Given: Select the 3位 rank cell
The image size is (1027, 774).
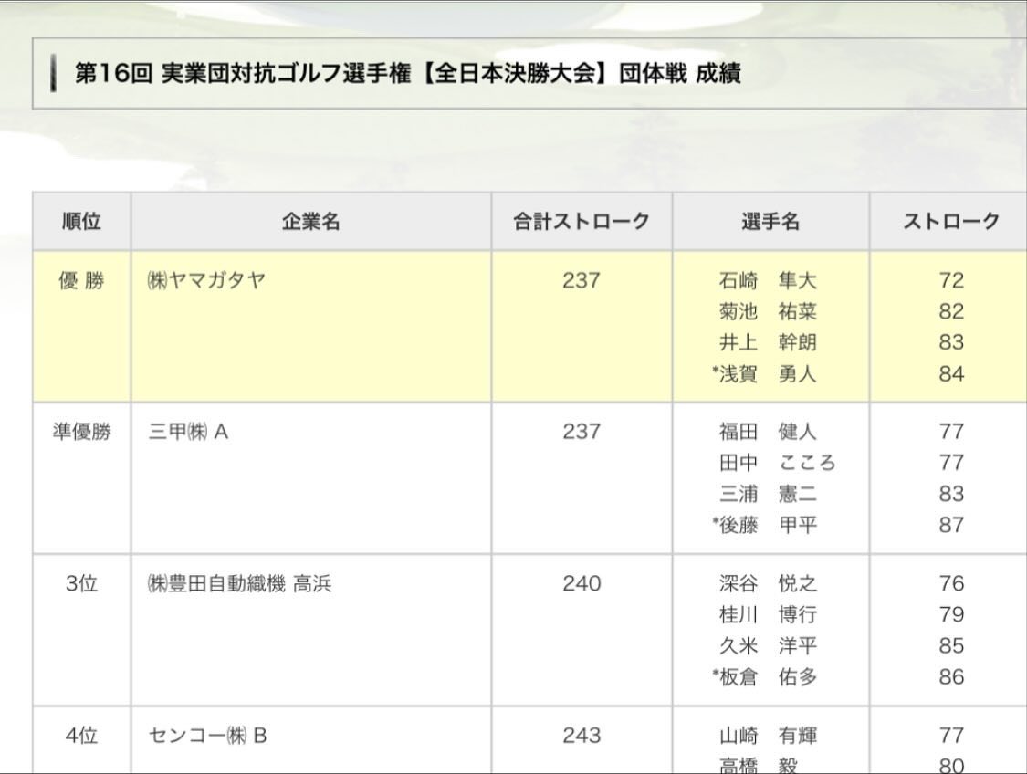Looking at the screenshot, I should (81, 583).
